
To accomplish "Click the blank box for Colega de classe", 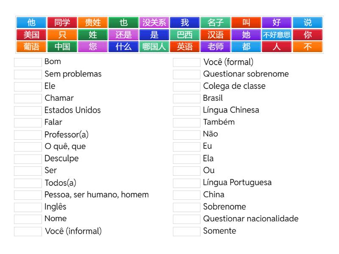I will click(x=186, y=87).
